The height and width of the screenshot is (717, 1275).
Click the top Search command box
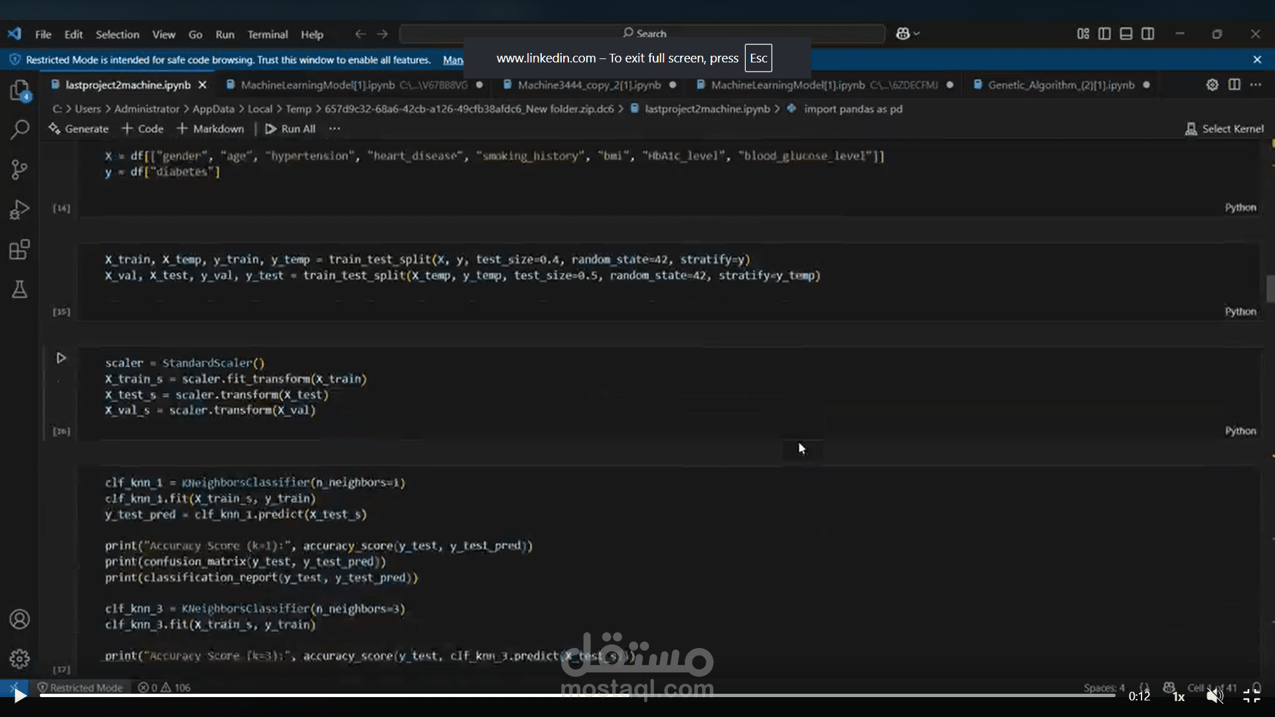pyautogui.click(x=643, y=34)
